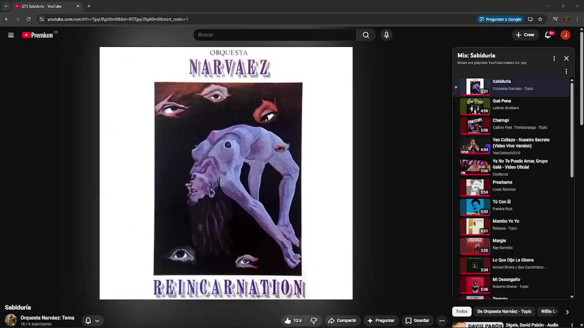Open subscription notification bell dropdown
Viewport: 584px width, 328px height.
click(x=92, y=321)
